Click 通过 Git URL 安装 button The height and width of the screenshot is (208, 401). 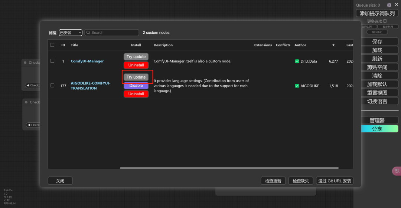[335, 181]
